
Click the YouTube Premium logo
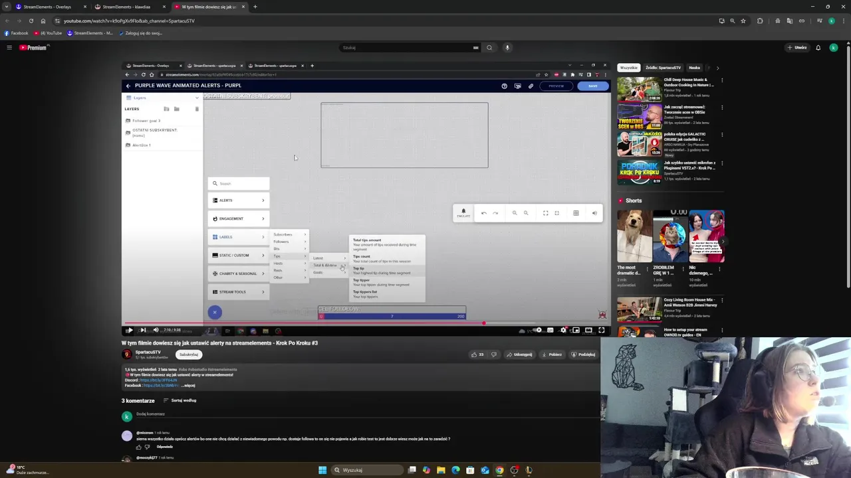tap(35, 47)
